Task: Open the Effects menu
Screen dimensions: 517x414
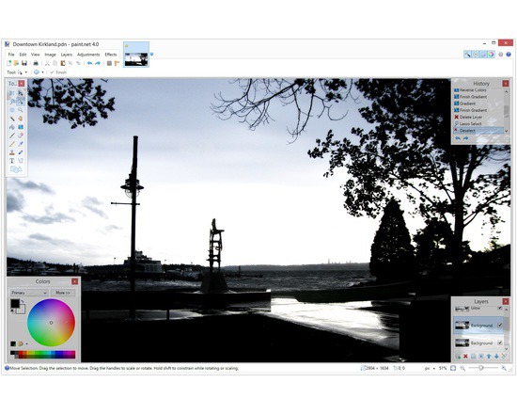Action: (111, 55)
